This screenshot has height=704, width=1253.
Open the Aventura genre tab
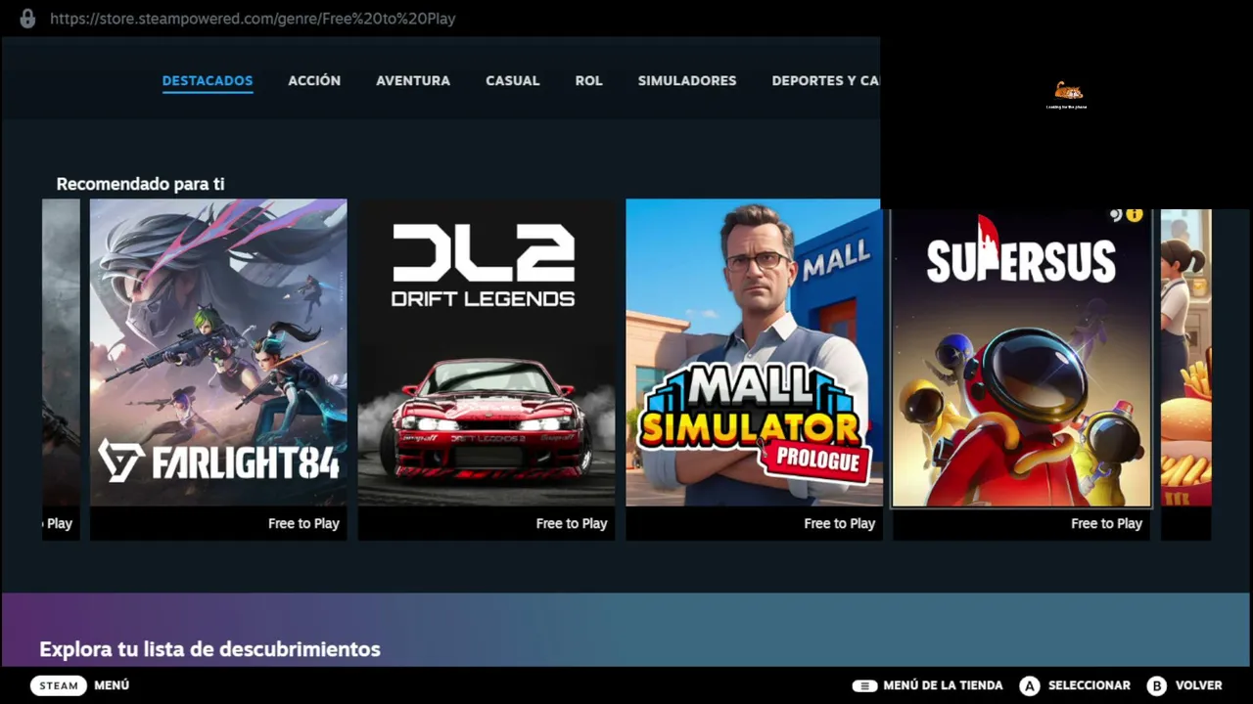coord(413,81)
